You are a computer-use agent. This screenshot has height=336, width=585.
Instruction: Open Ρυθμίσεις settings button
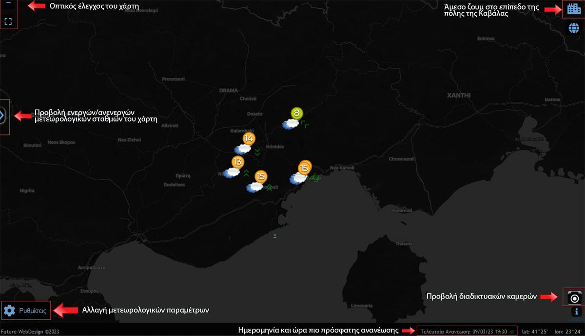pyautogui.click(x=25, y=310)
